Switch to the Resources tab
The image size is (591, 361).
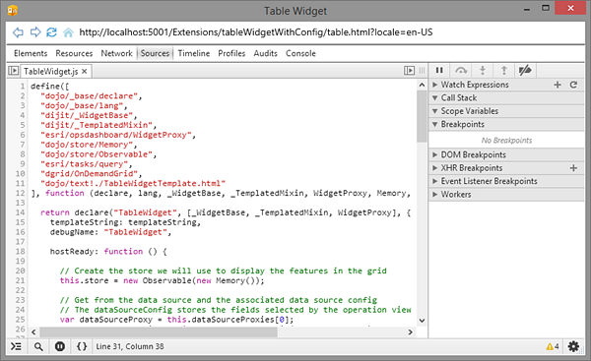74,53
